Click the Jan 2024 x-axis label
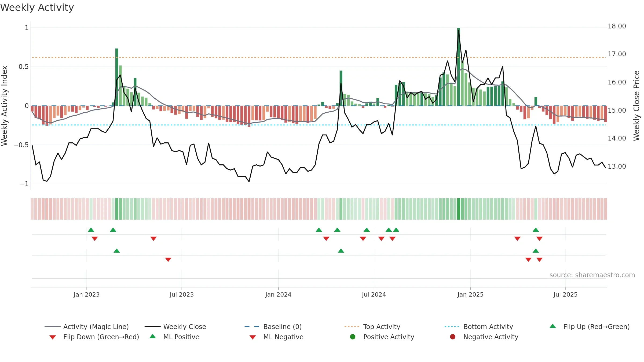This screenshot has height=362, width=644. pyautogui.click(x=278, y=295)
